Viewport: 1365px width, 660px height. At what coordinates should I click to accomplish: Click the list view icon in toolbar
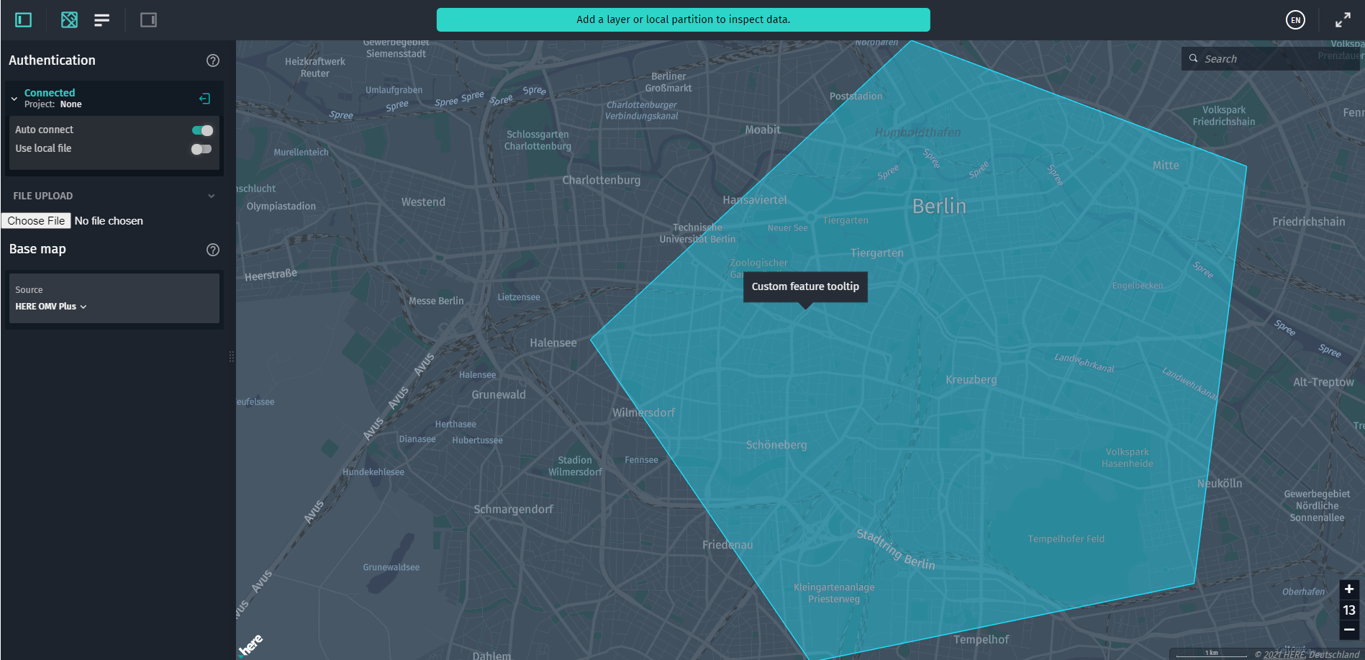coord(101,19)
